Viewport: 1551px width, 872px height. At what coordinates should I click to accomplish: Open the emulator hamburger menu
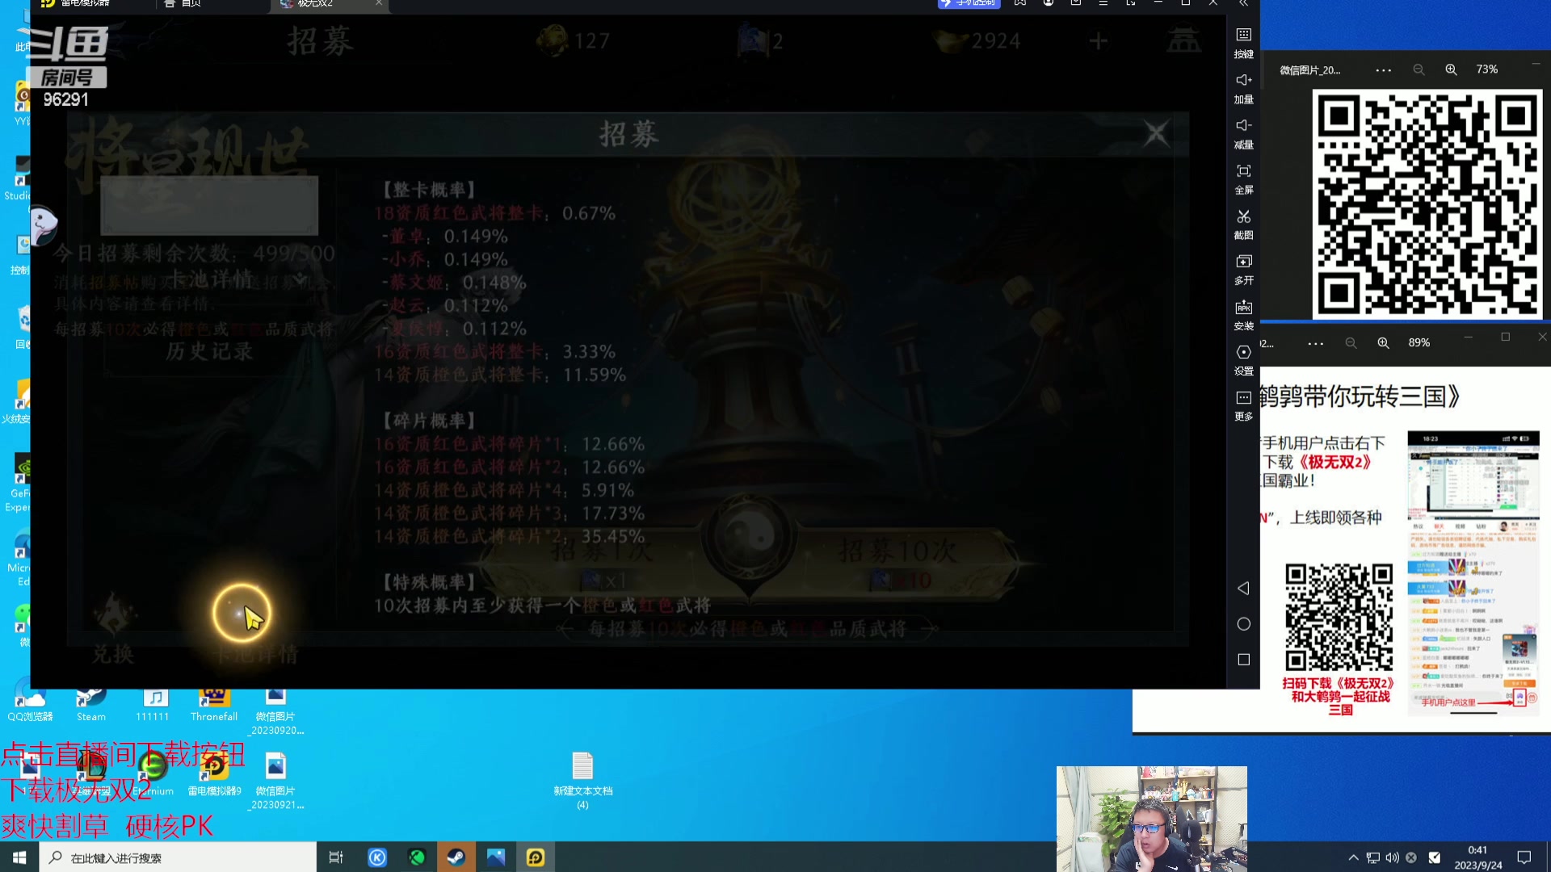[1103, 4]
